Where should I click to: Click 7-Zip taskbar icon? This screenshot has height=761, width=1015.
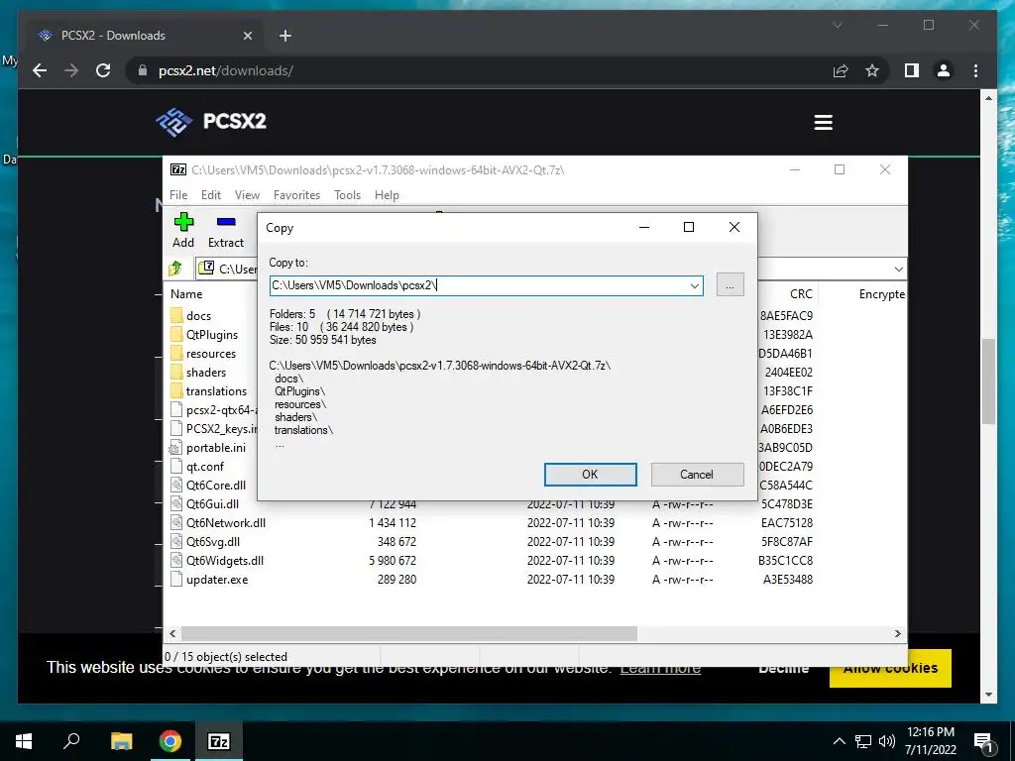pos(219,741)
